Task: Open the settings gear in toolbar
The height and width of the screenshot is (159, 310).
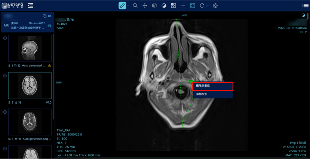Action: 215,6
